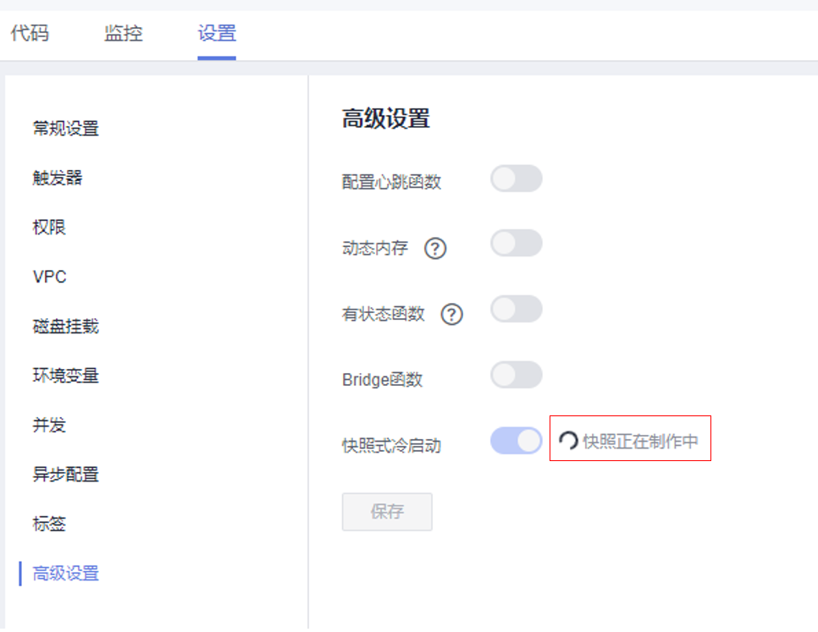Select 异步配置 in the sidebar
The image size is (818, 632).
66,475
